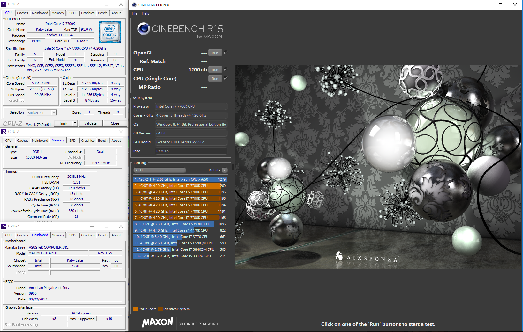Select ranking row 2 i7-7700K score 1200

tap(180, 186)
